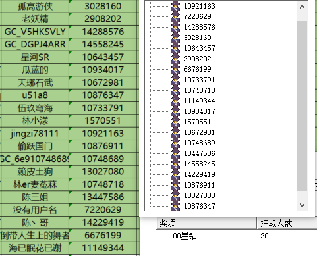Viewport: 317px width, 256px height.
Task: Click the avatar icon beside 11149344 in list
Action: 175,101
